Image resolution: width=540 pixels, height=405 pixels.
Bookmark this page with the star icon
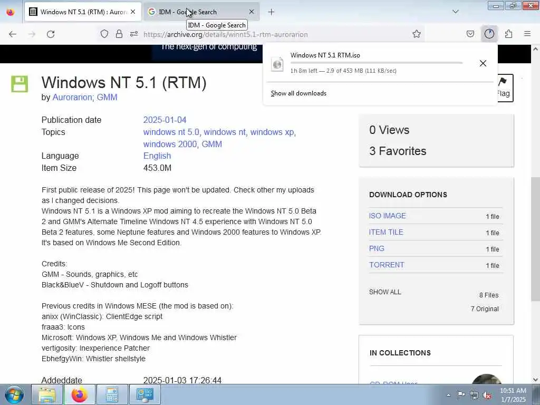click(417, 34)
